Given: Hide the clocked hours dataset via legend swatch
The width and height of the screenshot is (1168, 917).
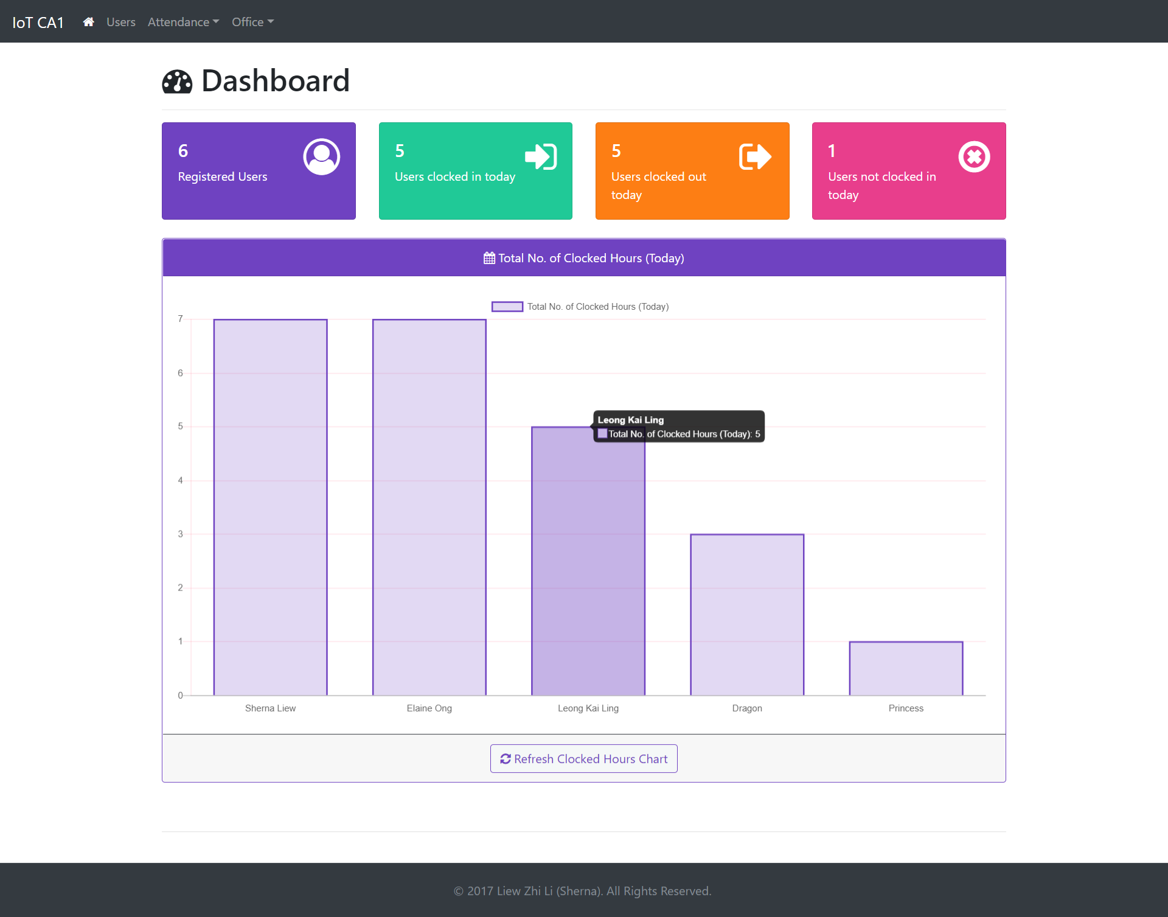Looking at the screenshot, I should click(507, 306).
